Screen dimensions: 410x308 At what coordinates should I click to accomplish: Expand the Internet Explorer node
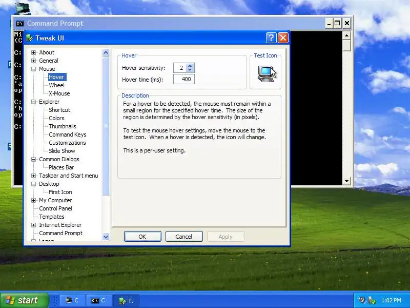(x=33, y=225)
